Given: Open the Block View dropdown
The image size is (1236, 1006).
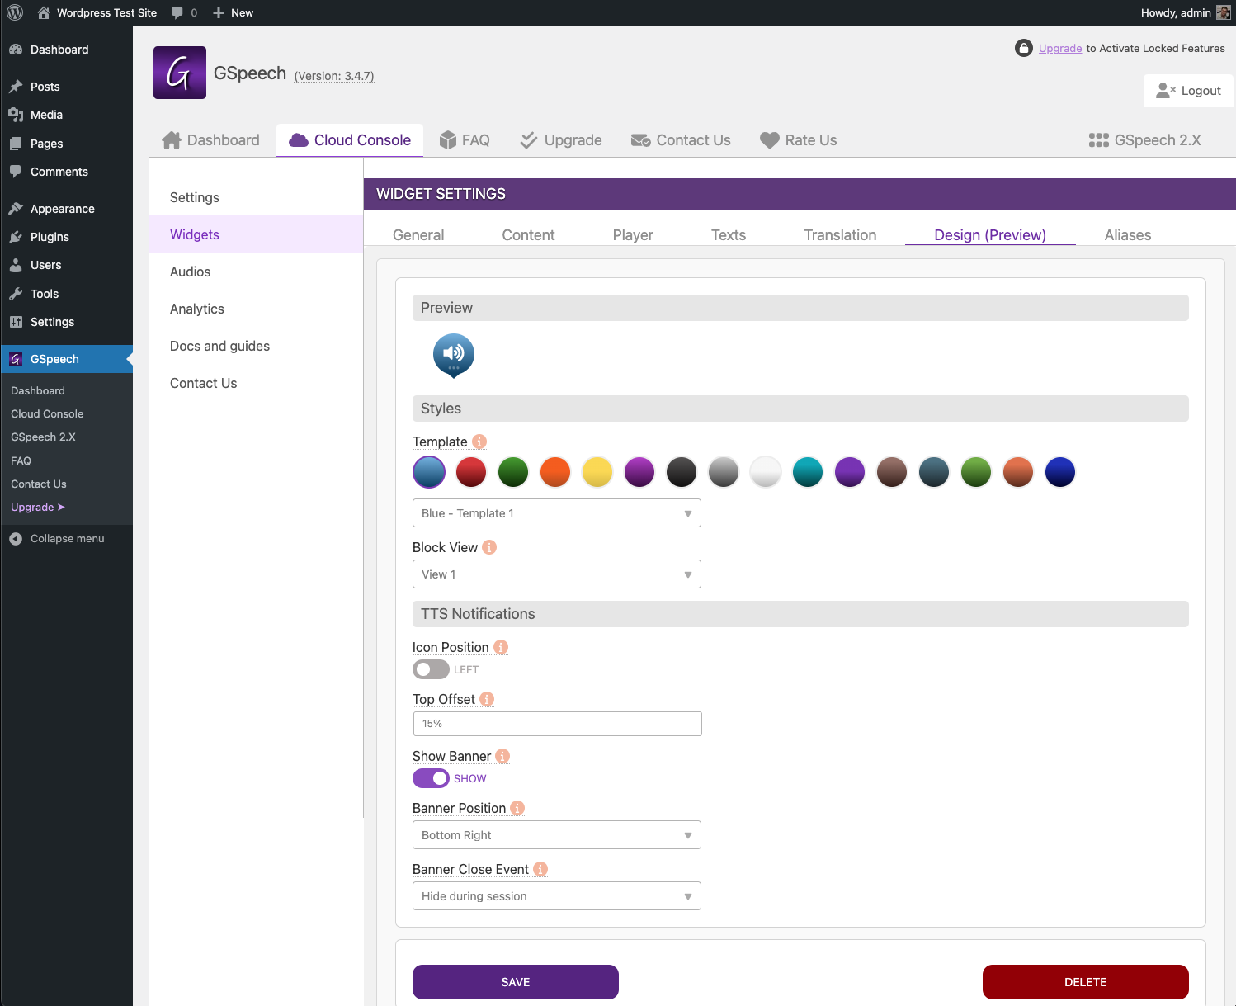Looking at the screenshot, I should pyautogui.click(x=557, y=574).
